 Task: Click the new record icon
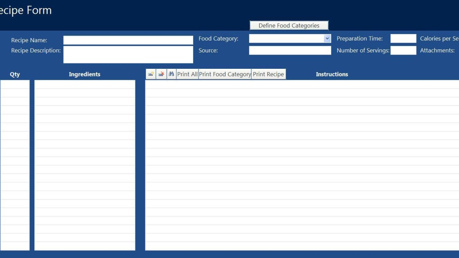point(151,74)
